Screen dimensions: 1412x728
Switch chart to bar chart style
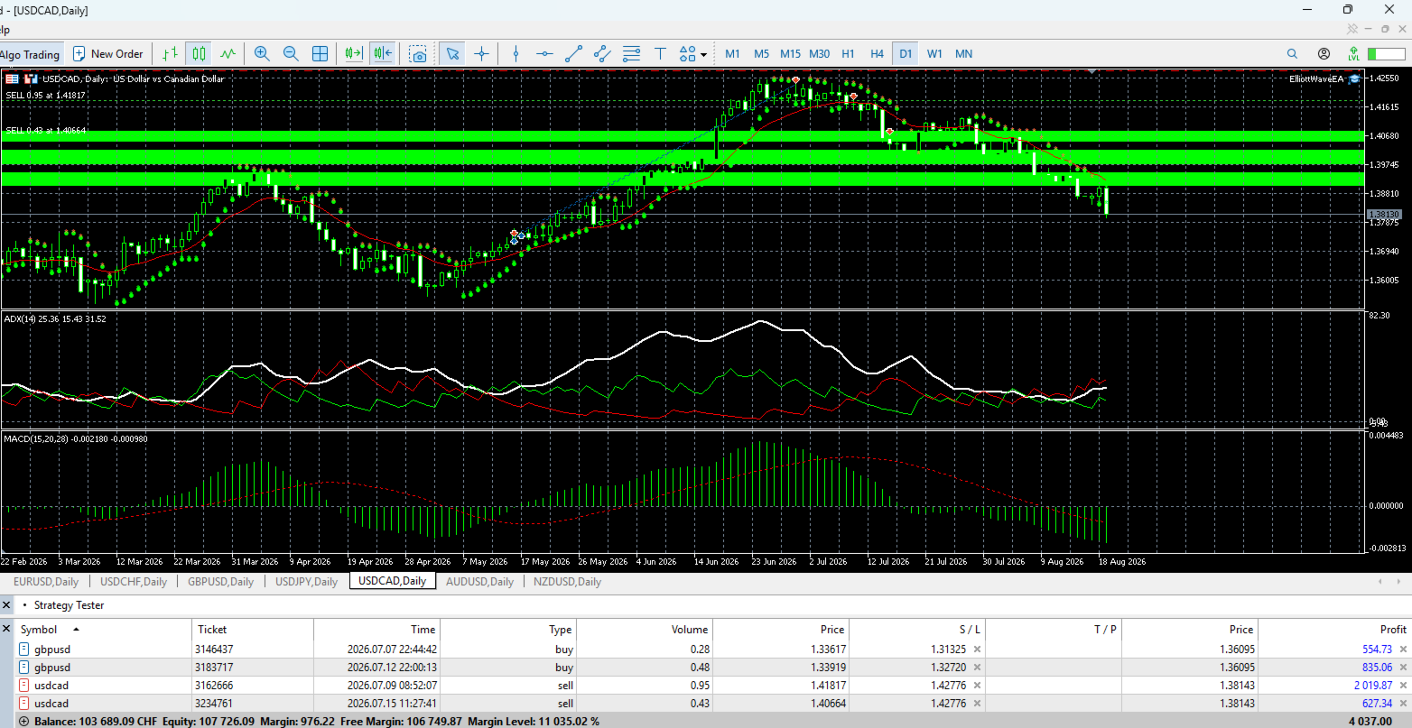coord(169,54)
